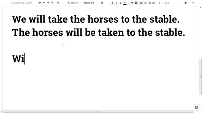Activate the paint format tool
Screen dimensions: 202x113
(52, 3)
